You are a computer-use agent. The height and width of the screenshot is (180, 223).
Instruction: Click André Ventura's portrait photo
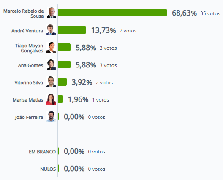click(x=51, y=30)
